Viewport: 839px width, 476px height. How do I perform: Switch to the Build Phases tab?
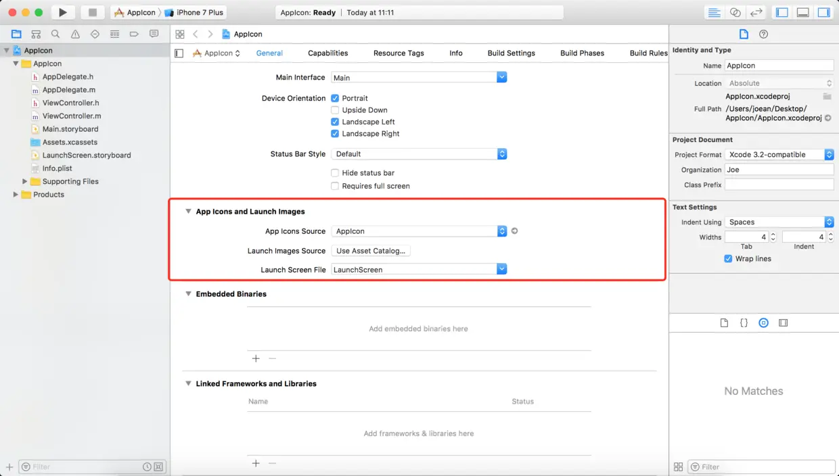pos(582,53)
